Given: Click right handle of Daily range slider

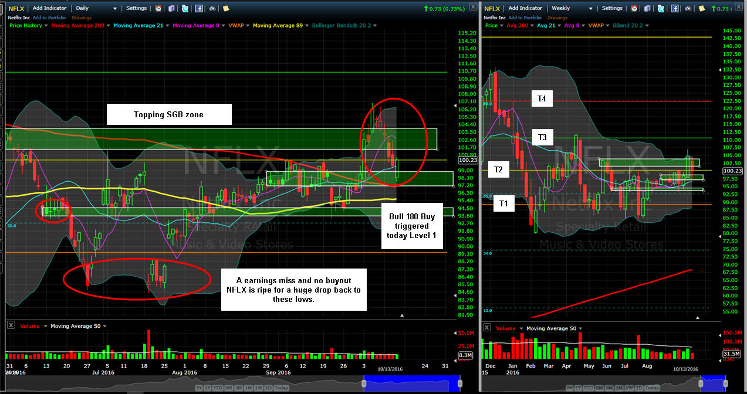Looking at the screenshot, I should (x=460, y=383).
